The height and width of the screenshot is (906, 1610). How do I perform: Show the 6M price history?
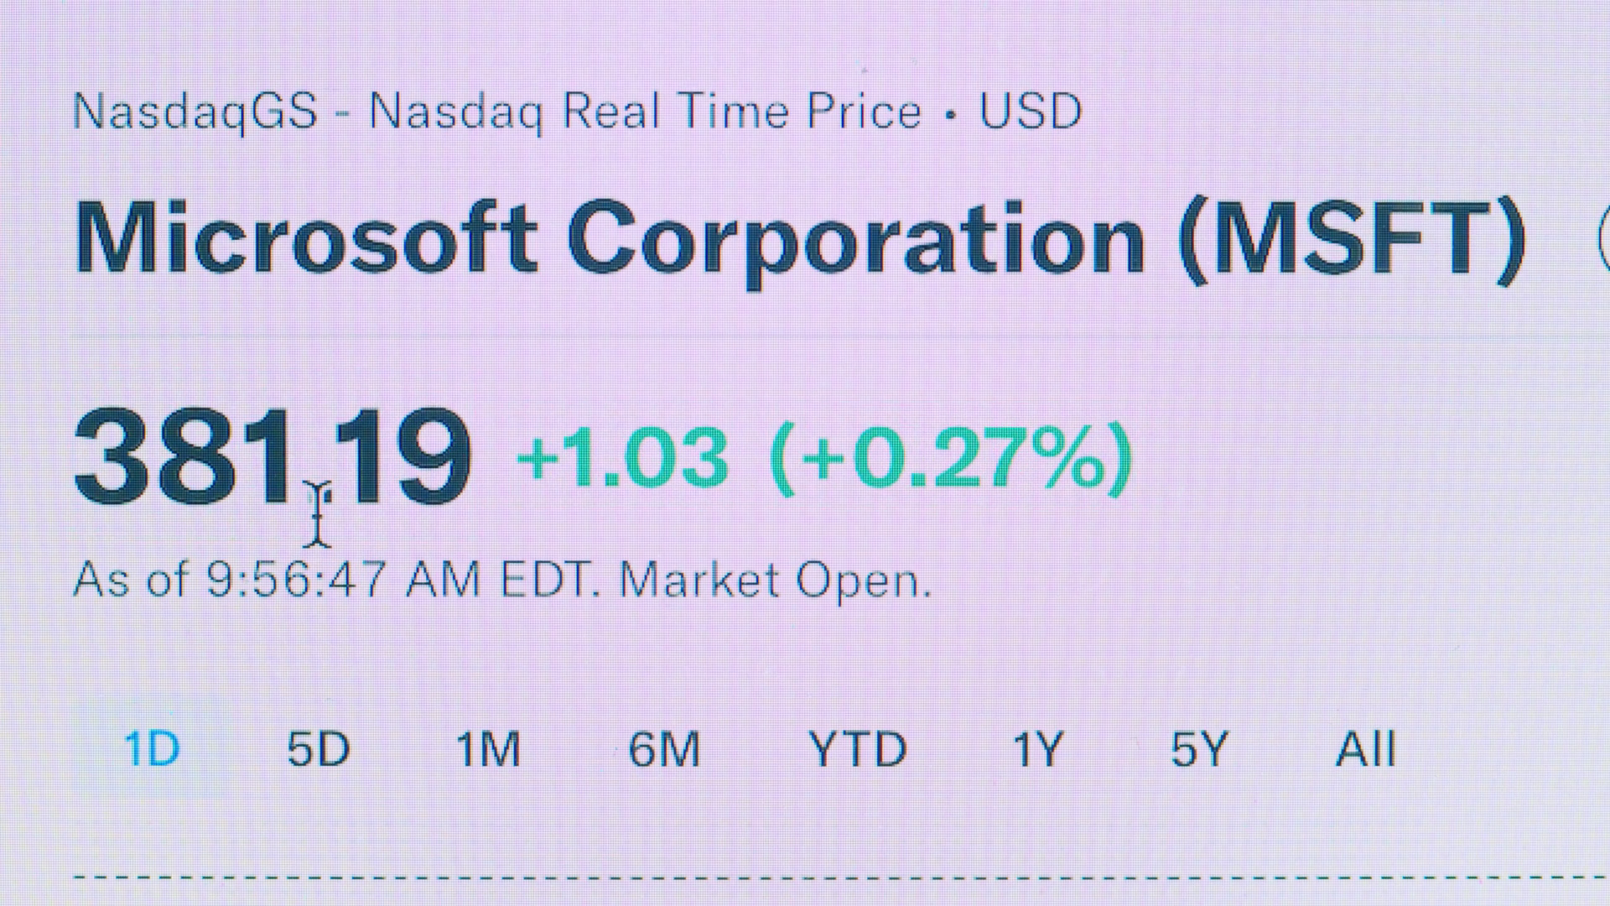(x=664, y=749)
